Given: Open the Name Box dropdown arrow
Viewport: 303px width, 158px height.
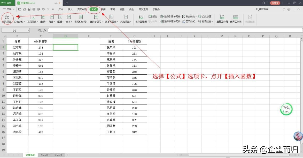Looking at the screenshot, I should coord(29,30).
